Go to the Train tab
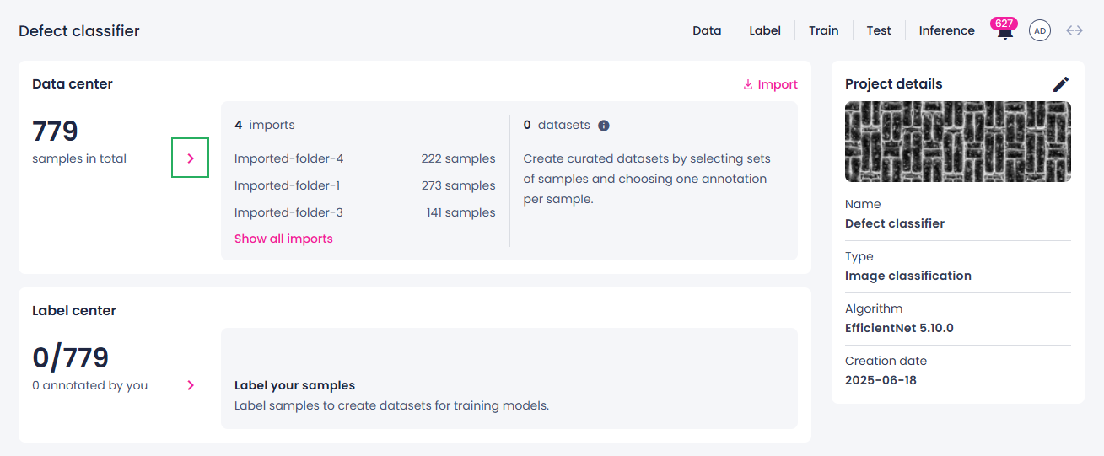Viewport: 1104px width, 456px height. pos(824,30)
